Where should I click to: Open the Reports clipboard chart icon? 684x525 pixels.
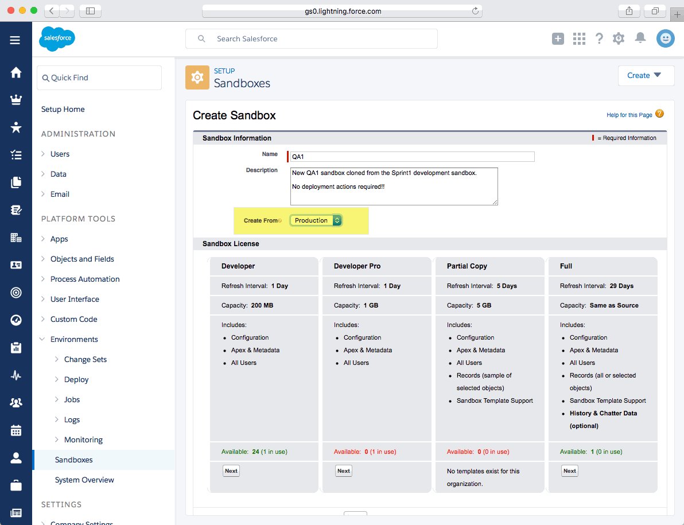point(15,348)
